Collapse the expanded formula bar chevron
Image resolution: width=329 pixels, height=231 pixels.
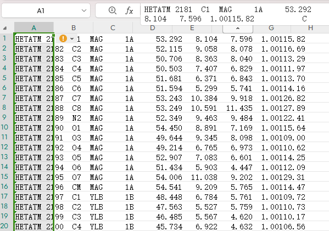pyautogui.click(x=238, y=29)
